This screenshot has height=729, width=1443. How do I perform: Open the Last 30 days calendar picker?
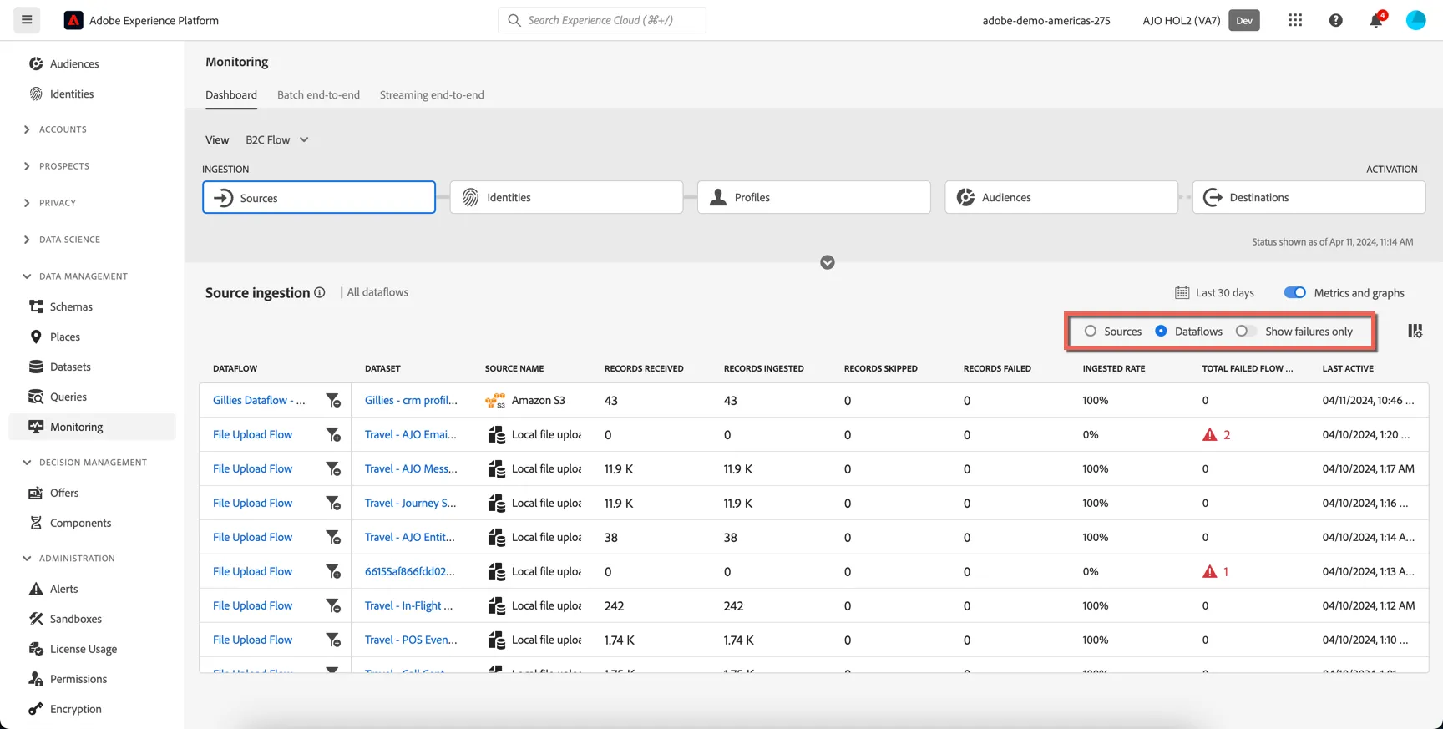[x=1214, y=292]
